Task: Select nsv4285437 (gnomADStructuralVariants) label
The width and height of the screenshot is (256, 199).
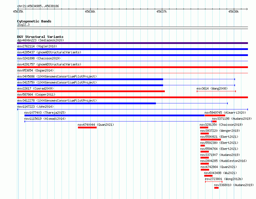Action: (x=49, y=52)
